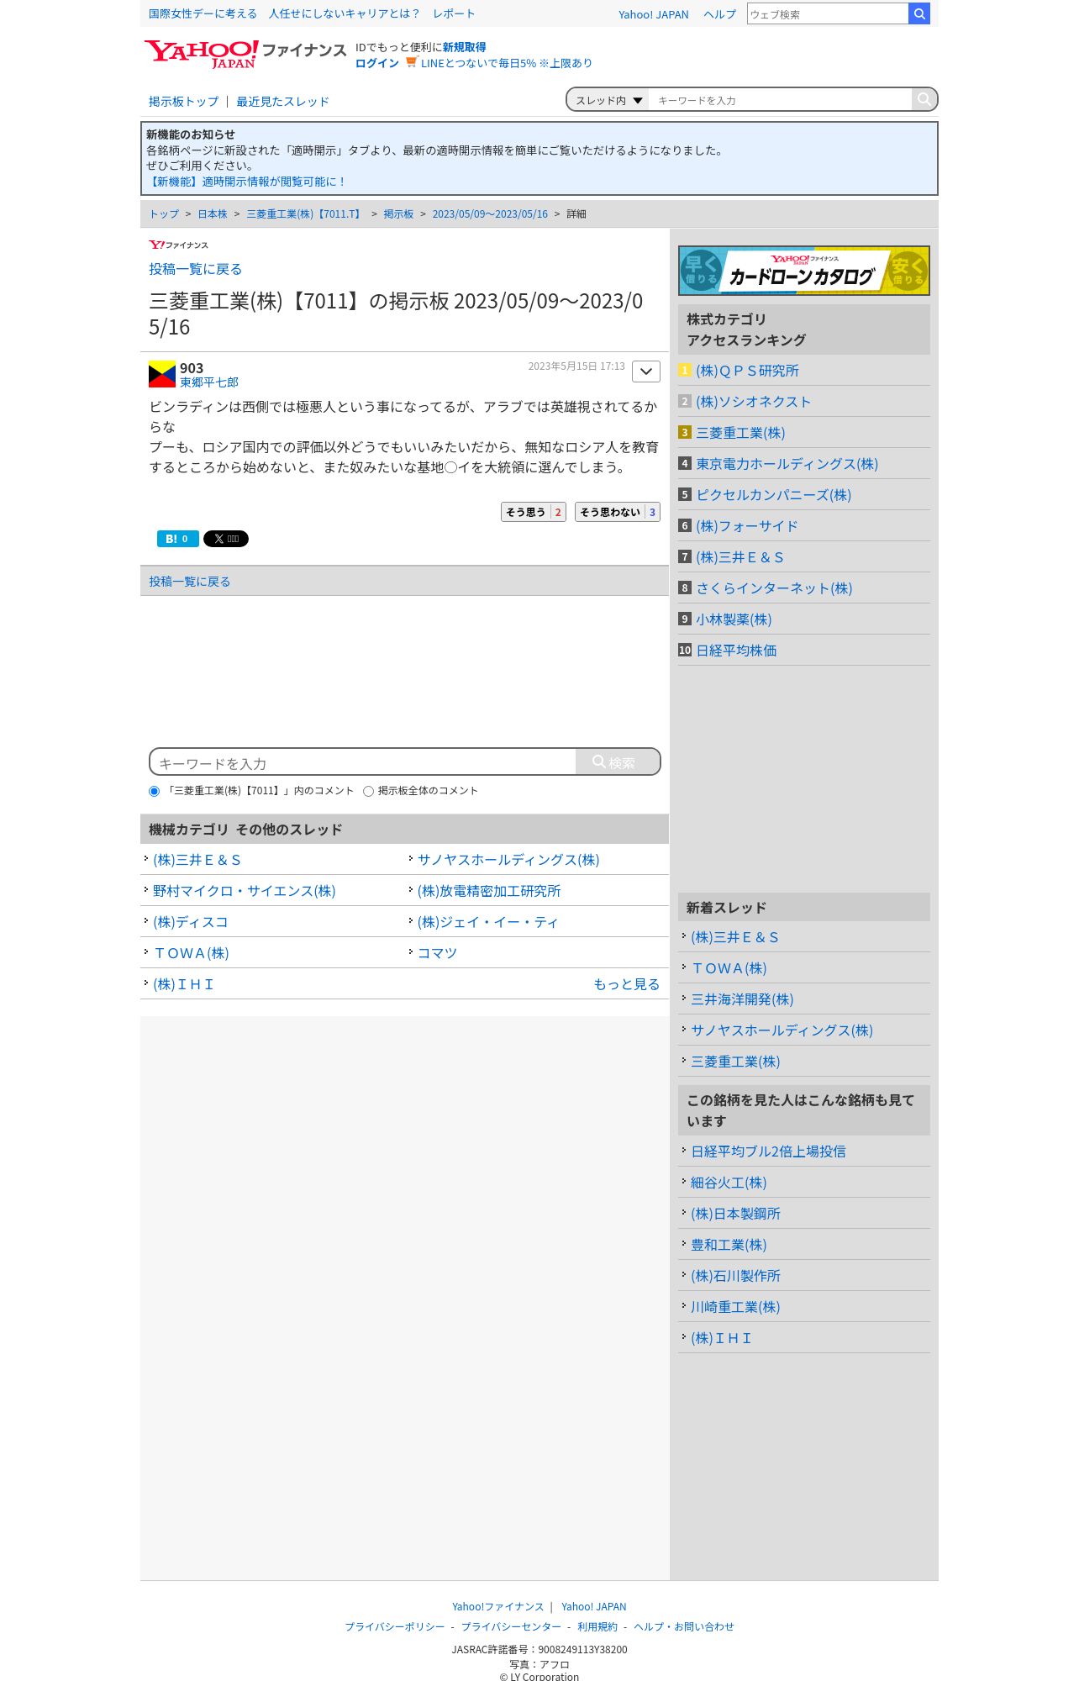Open 最近見たスレッド link
The height and width of the screenshot is (1681, 1079).
(x=282, y=102)
